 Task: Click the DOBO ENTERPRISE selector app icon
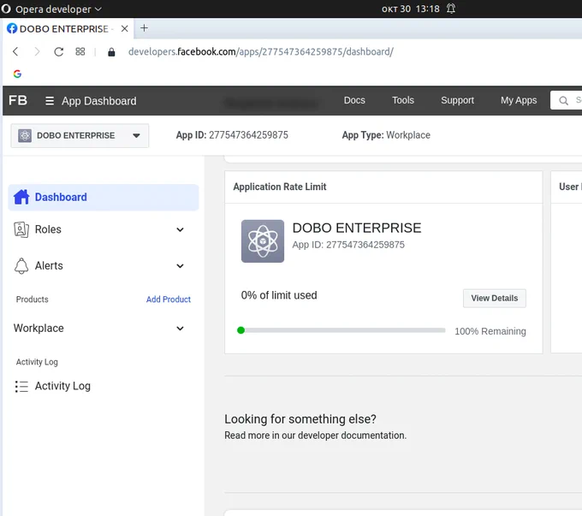pyautogui.click(x=25, y=135)
